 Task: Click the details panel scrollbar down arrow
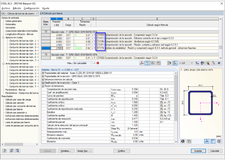176,142
